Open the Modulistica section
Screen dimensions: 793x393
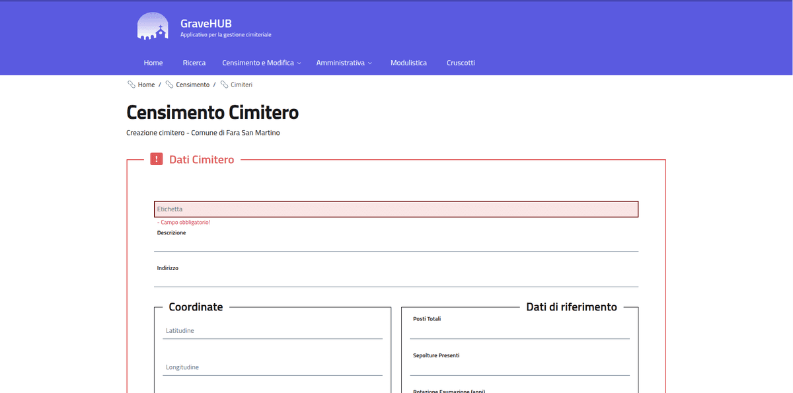click(x=408, y=63)
